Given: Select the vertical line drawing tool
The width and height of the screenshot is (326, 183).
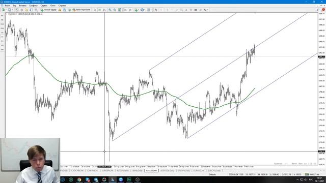Looking at the screenshot, I should (x=167, y=10).
